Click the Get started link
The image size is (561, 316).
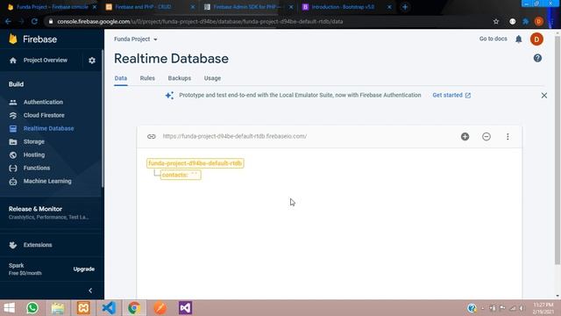(x=451, y=96)
